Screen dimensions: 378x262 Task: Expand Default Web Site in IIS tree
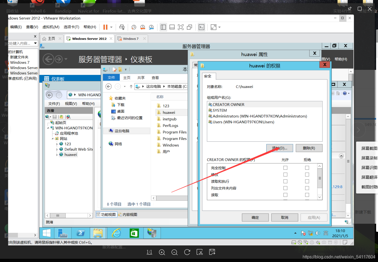pos(57,149)
